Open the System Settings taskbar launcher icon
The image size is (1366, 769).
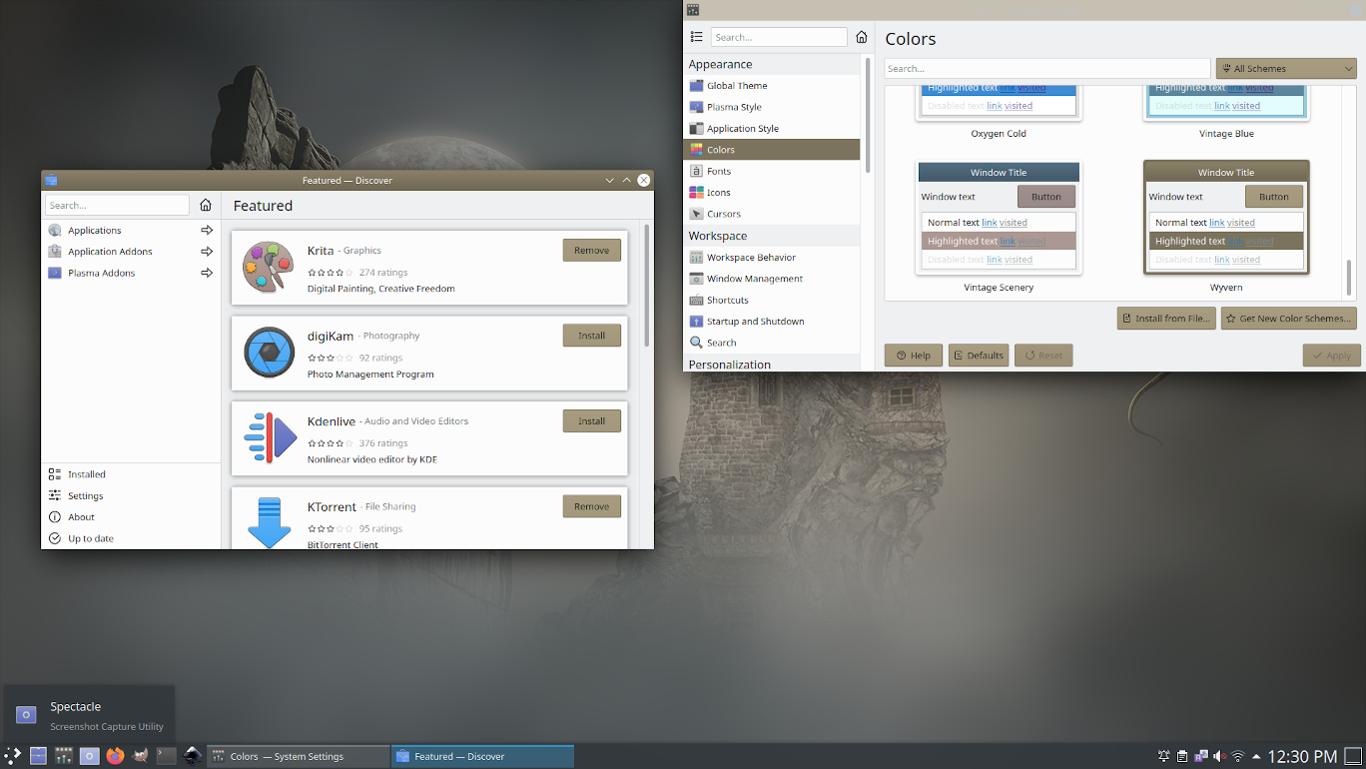click(x=64, y=756)
